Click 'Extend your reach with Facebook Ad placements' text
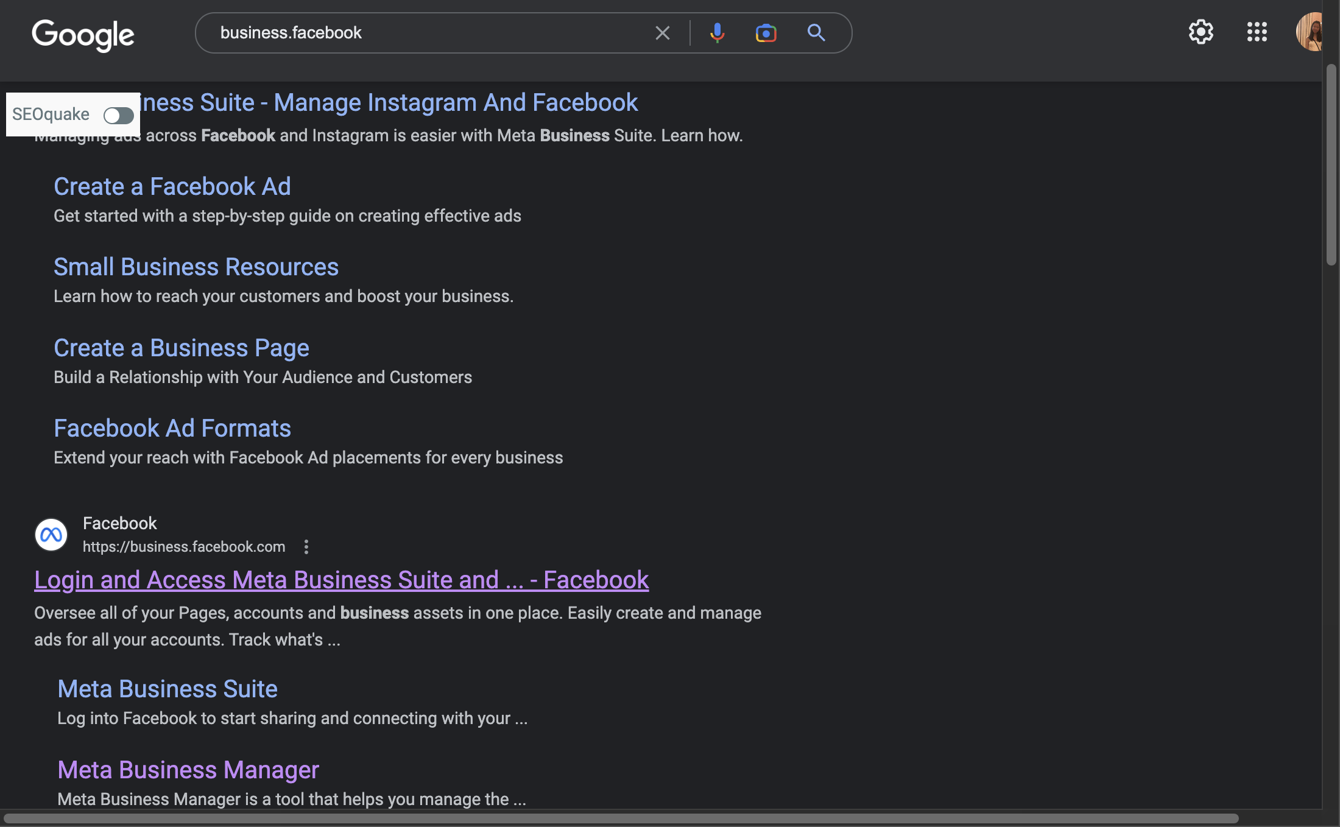Image resolution: width=1340 pixels, height=827 pixels. coord(308,457)
